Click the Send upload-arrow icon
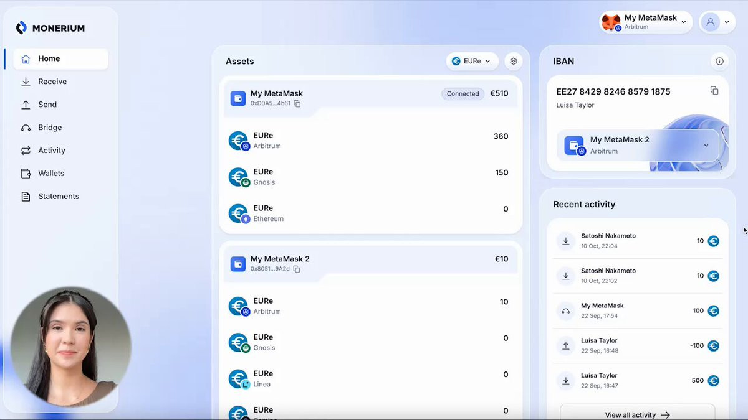The image size is (748, 420). pyautogui.click(x=26, y=105)
